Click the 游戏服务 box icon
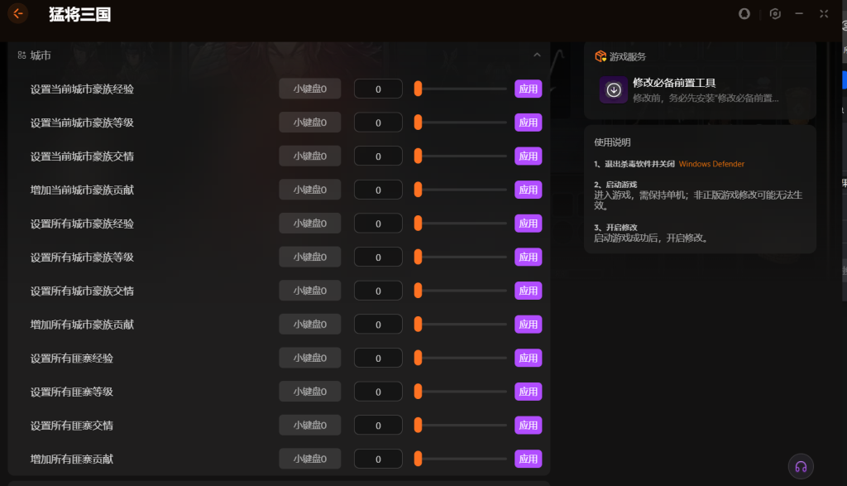The image size is (847, 486). click(x=601, y=56)
